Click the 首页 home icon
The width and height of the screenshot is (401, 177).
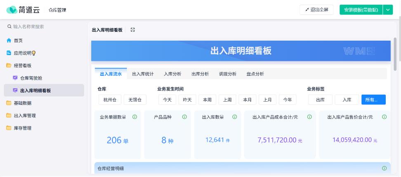9,40
